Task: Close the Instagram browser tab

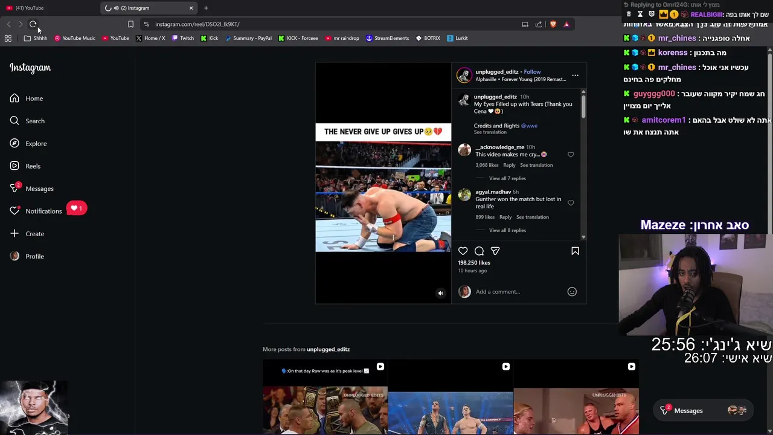Action: [x=191, y=8]
